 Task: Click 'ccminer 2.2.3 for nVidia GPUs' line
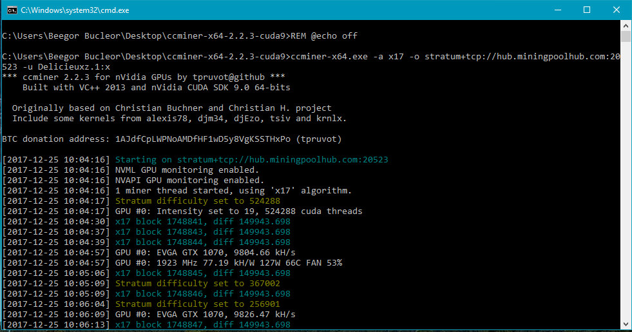pos(144,77)
